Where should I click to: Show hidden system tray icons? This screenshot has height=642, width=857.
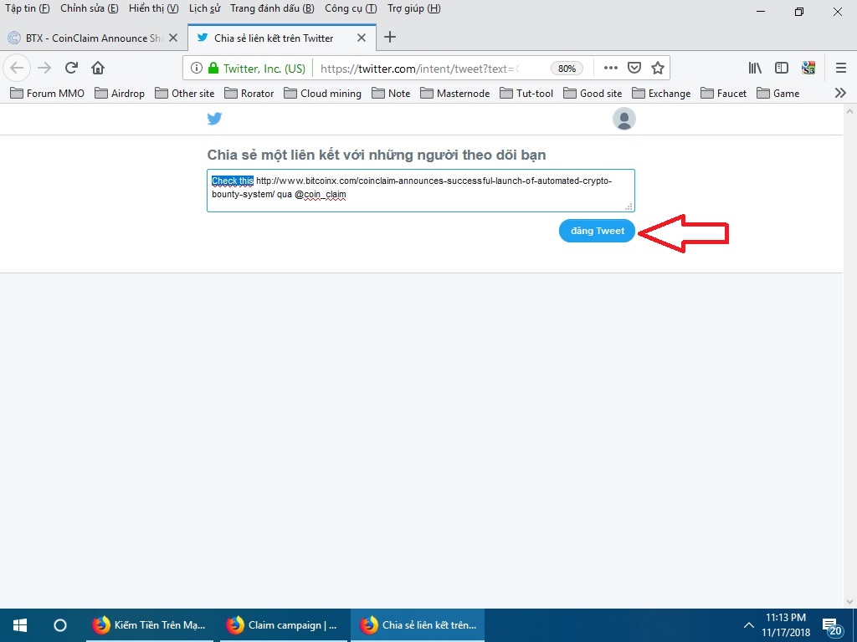[749, 625]
